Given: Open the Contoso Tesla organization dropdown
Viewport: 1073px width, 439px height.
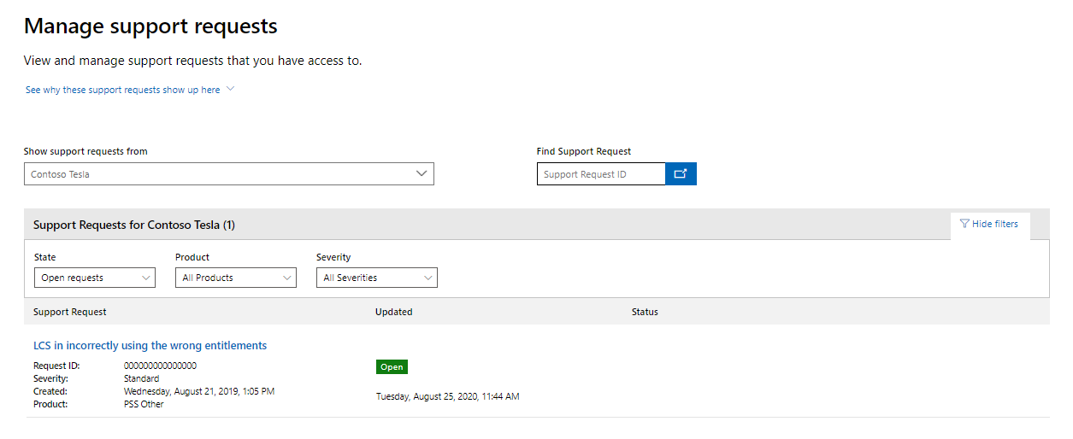Looking at the screenshot, I should coord(229,174).
